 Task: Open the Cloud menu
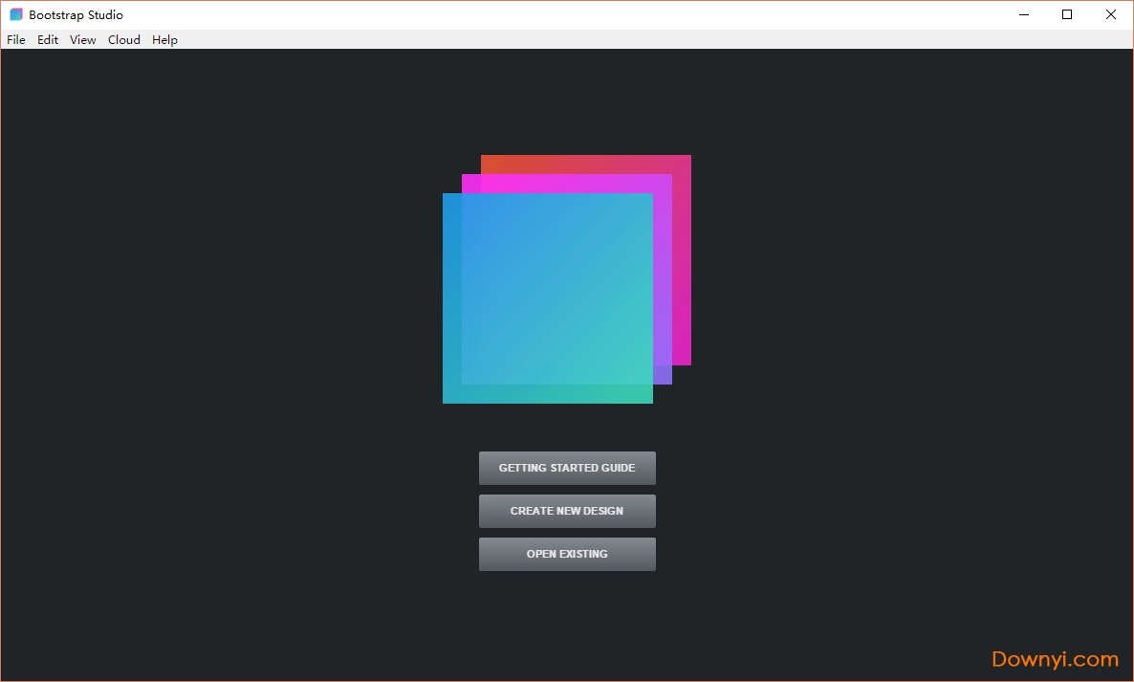coord(123,39)
